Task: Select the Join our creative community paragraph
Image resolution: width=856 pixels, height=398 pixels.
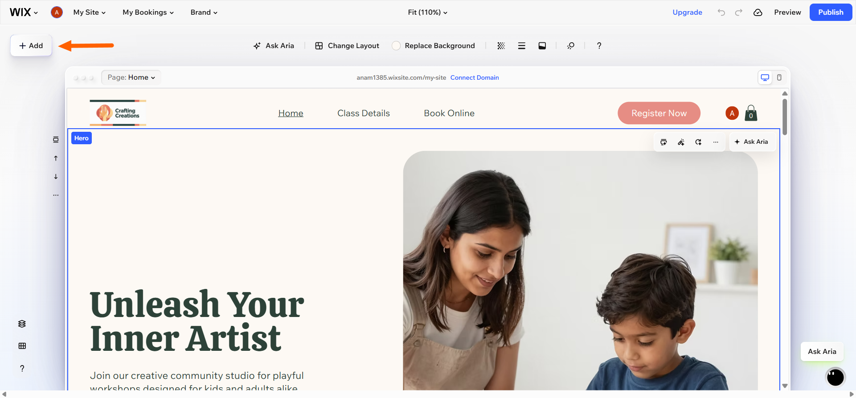Action: (x=197, y=381)
